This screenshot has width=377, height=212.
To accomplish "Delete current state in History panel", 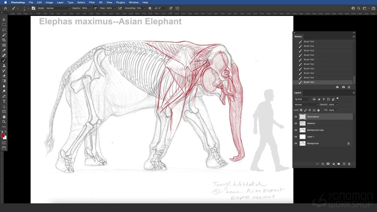I will [x=349, y=87].
